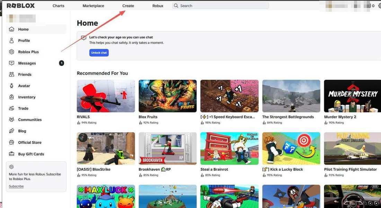The image size is (381, 208).
Task: Open the [OASIS!] BloxStrike title
Action: [94, 169]
